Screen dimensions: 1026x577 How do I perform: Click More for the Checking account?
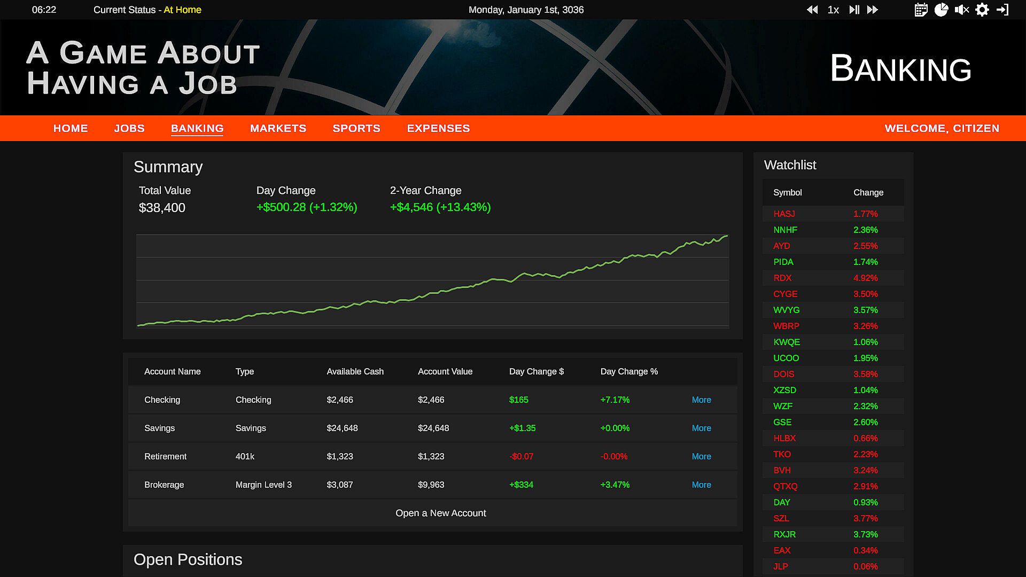[701, 400]
